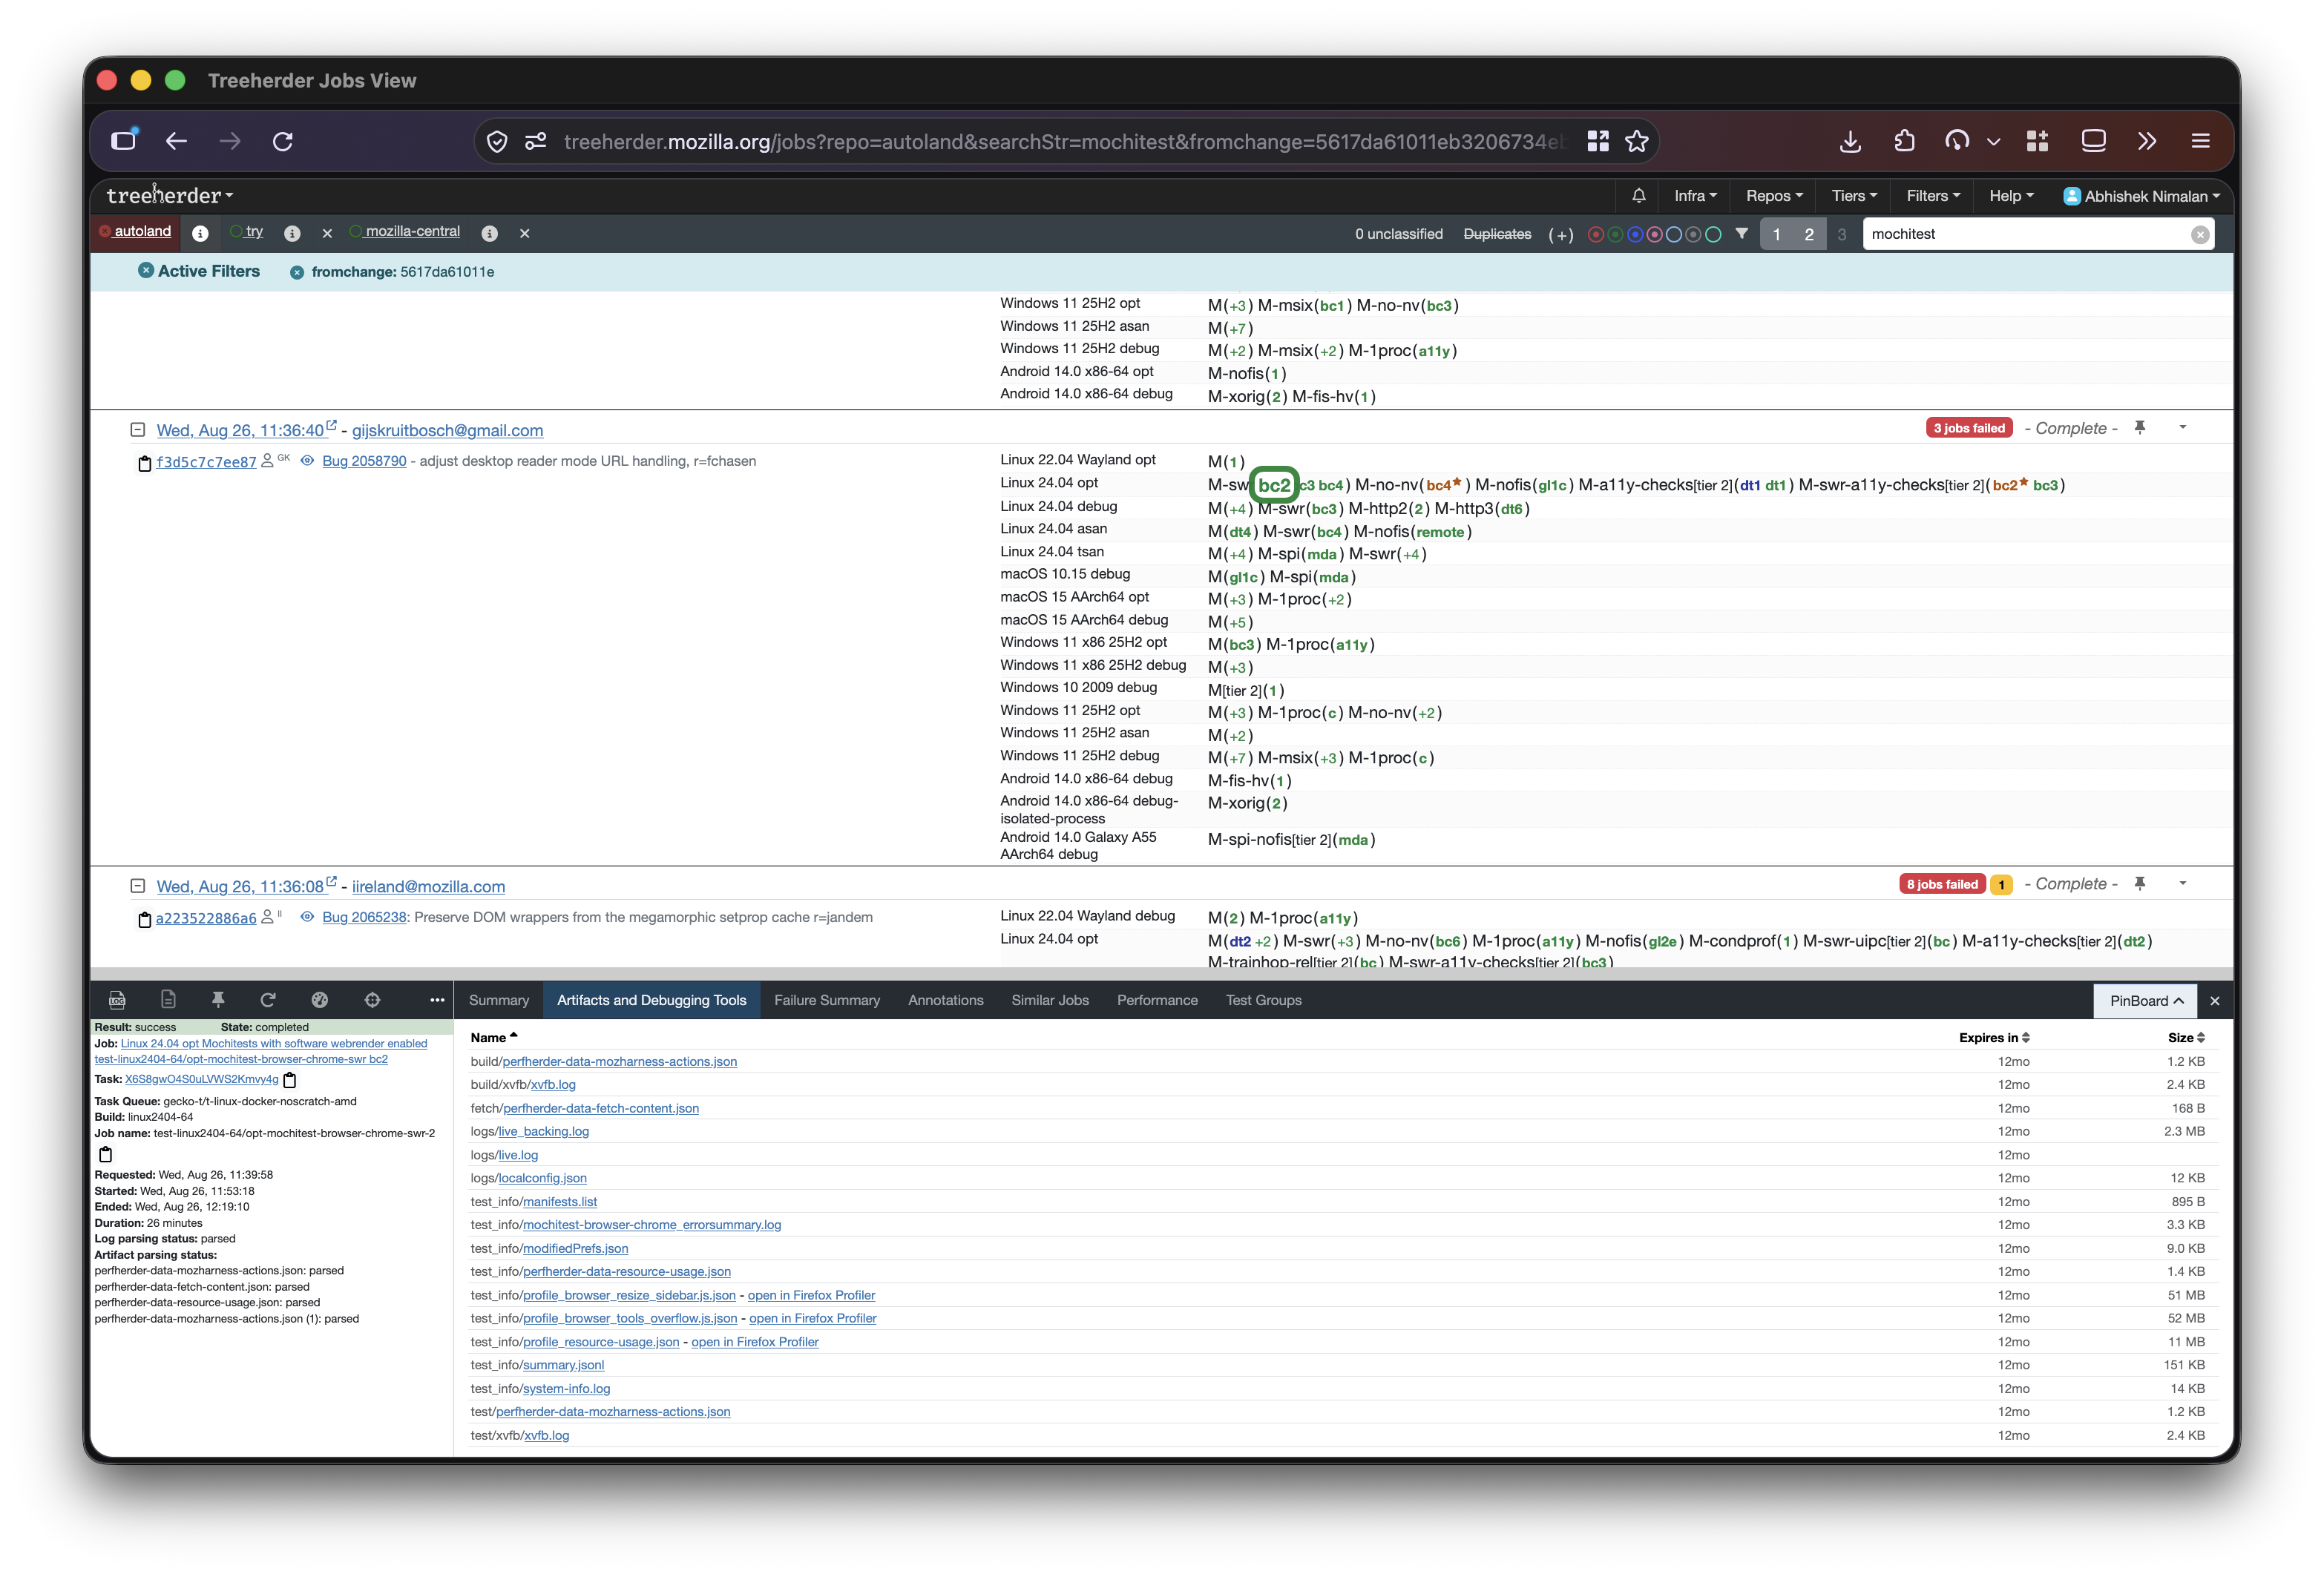This screenshot has width=2324, height=1574.
Task: Open the Repos dropdown menu
Action: coord(1774,196)
